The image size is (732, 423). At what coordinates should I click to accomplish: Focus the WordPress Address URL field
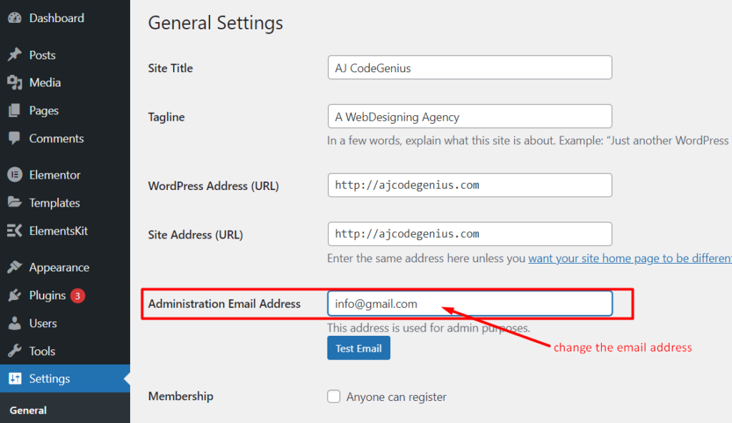point(470,185)
